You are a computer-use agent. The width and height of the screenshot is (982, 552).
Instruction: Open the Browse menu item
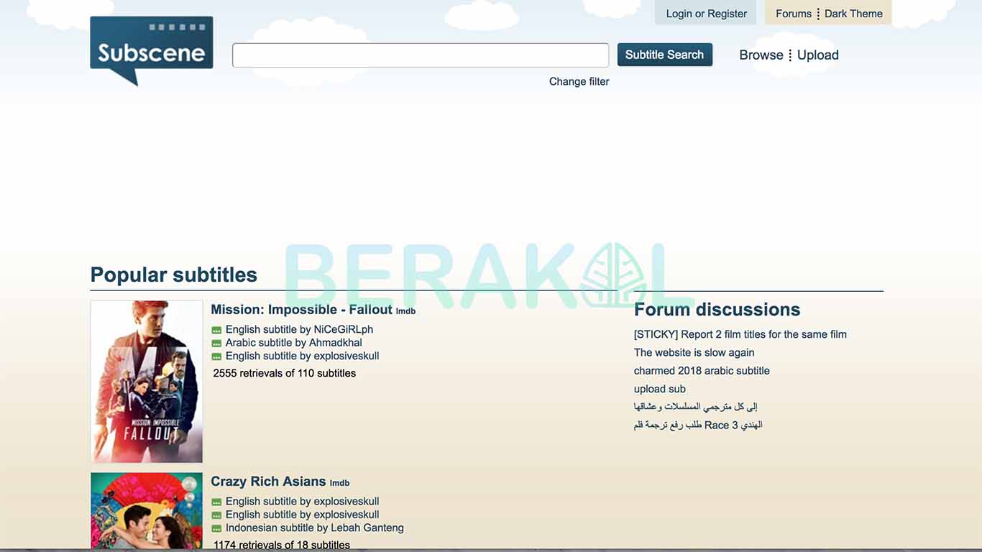pyautogui.click(x=761, y=55)
